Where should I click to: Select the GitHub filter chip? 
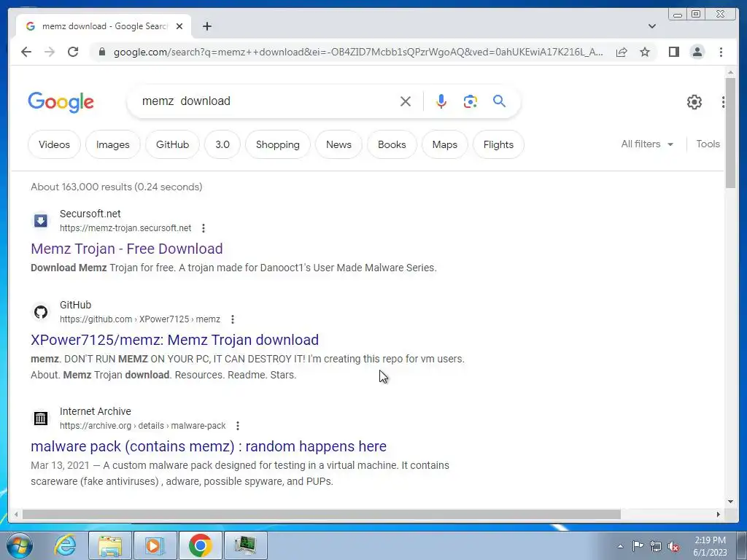172,144
